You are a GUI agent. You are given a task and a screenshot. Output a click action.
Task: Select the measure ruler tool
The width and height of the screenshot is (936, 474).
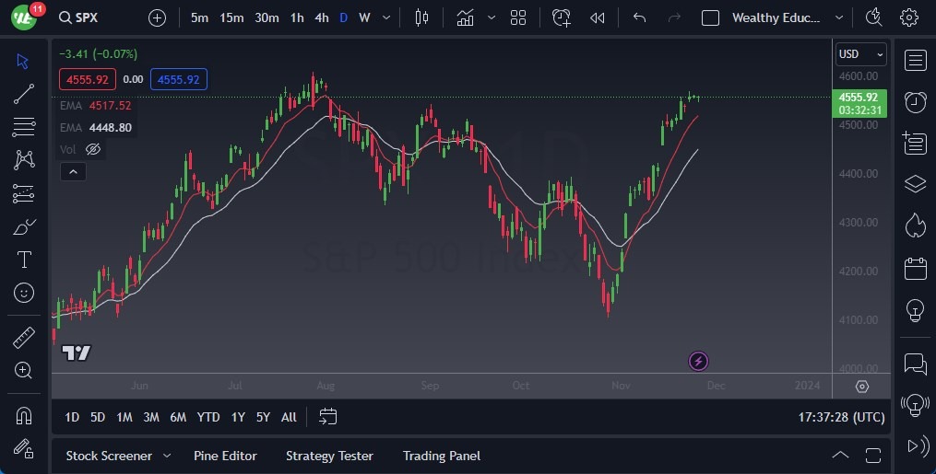24,338
